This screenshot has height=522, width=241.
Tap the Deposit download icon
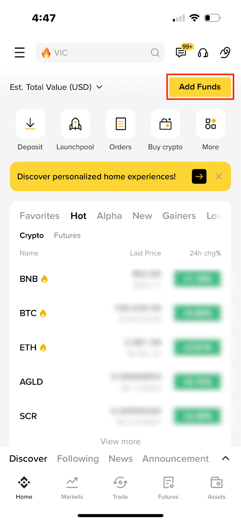click(x=30, y=124)
